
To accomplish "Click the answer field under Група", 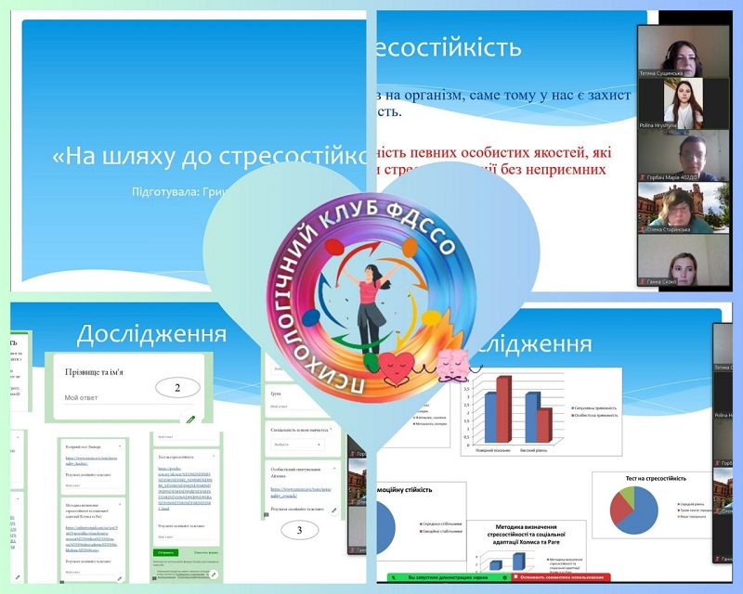I will click(293, 407).
